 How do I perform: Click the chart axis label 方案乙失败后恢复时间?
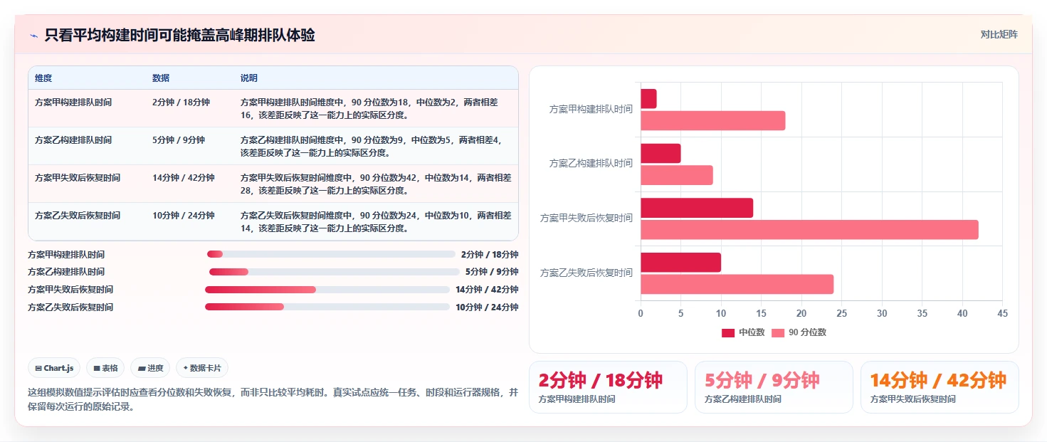coord(586,273)
